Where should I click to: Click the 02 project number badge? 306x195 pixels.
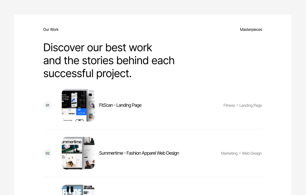click(48, 153)
